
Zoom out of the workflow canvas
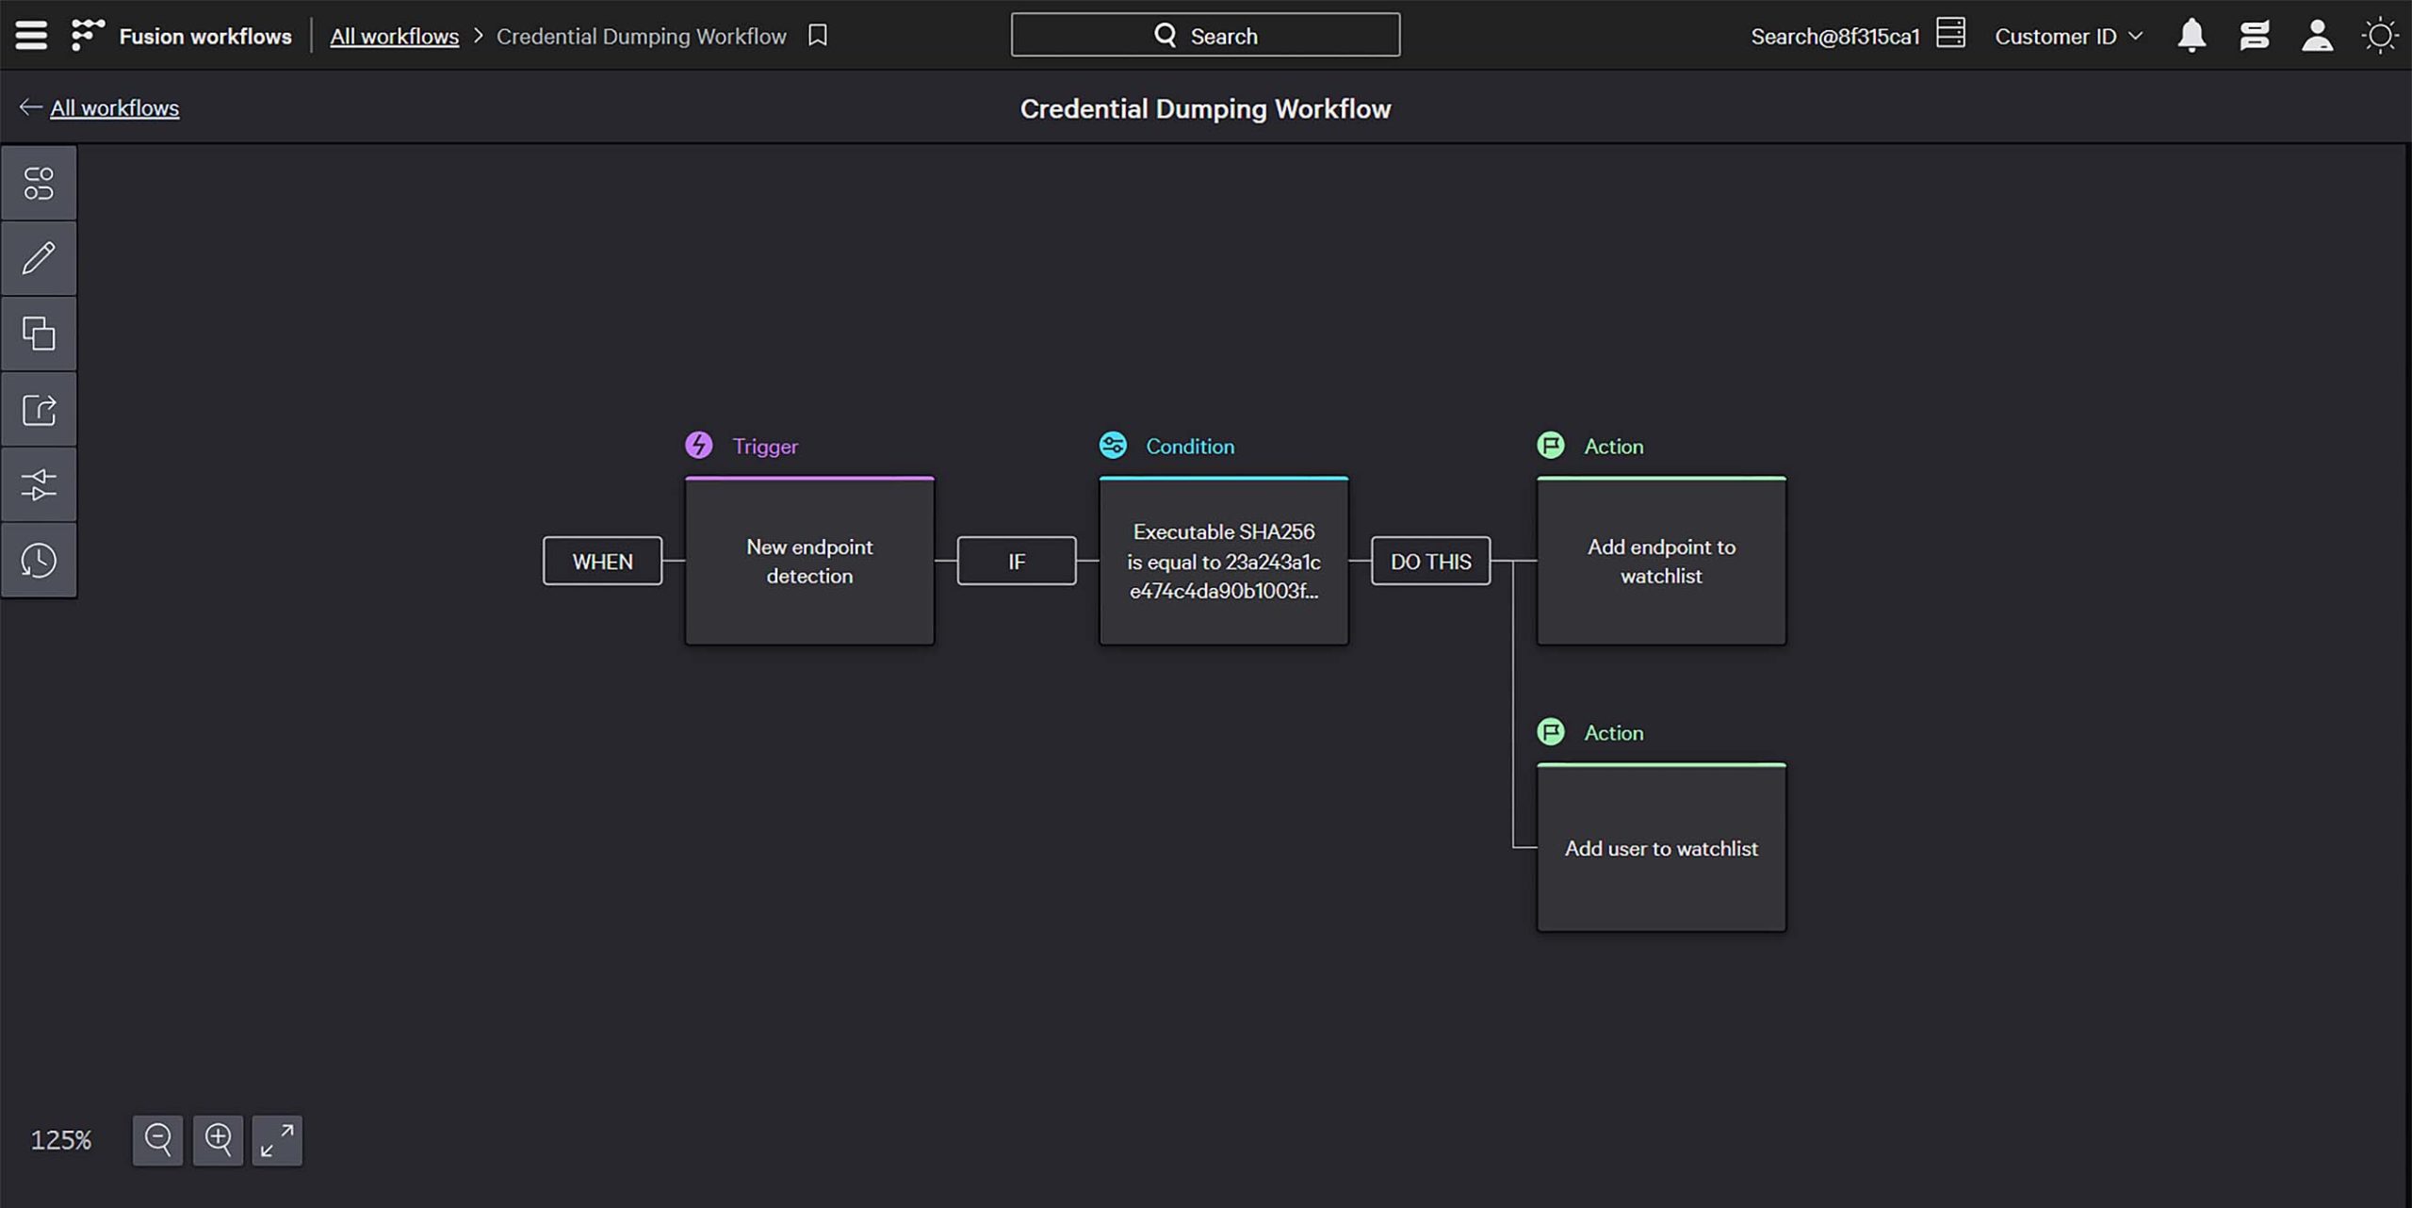tap(157, 1140)
